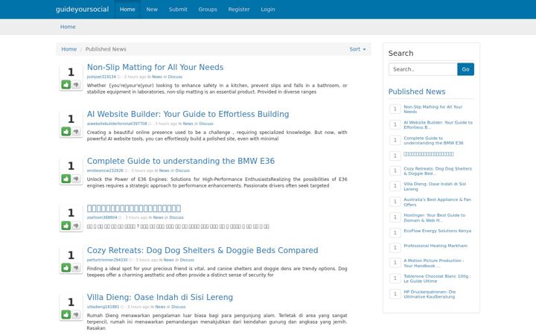Open the Register page
536x335 pixels.
coord(239,9)
